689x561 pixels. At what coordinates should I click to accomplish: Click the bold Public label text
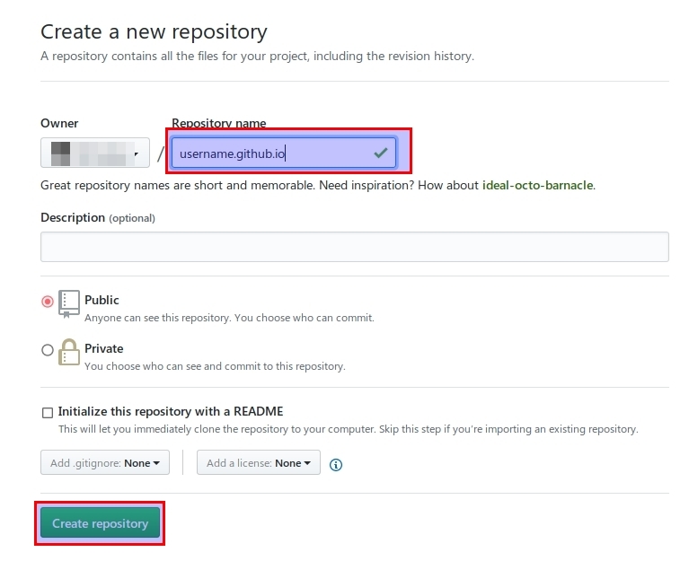[102, 300]
